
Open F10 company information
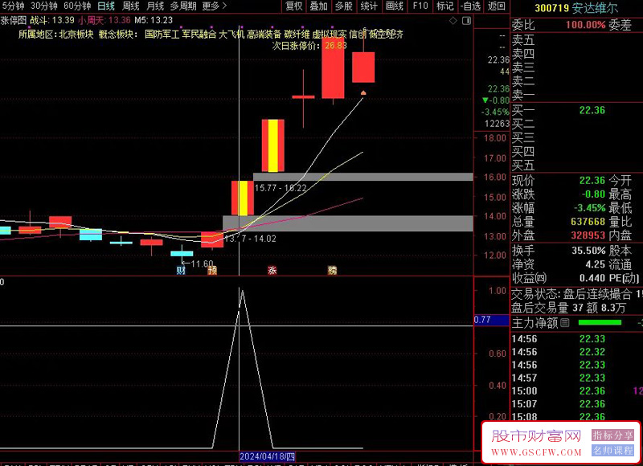pyautogui.click(x=420, y=6)
